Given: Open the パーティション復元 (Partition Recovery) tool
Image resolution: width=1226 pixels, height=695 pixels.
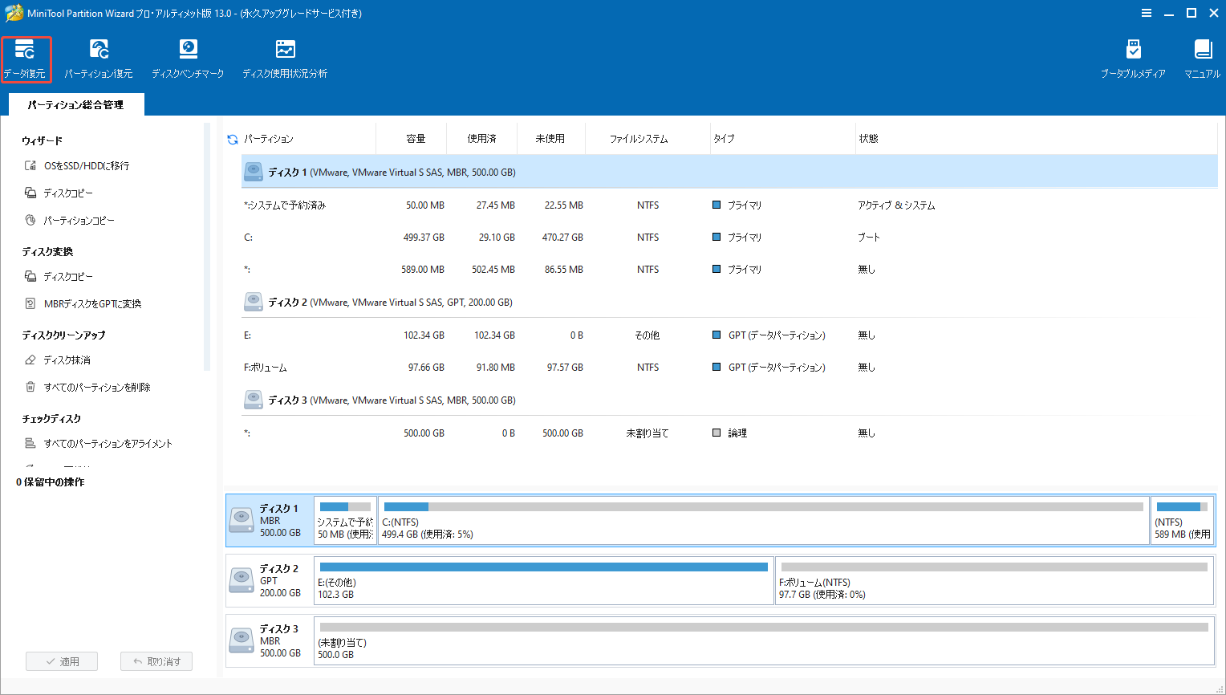Looking at the screenshot, I should [x=99, y=58].
